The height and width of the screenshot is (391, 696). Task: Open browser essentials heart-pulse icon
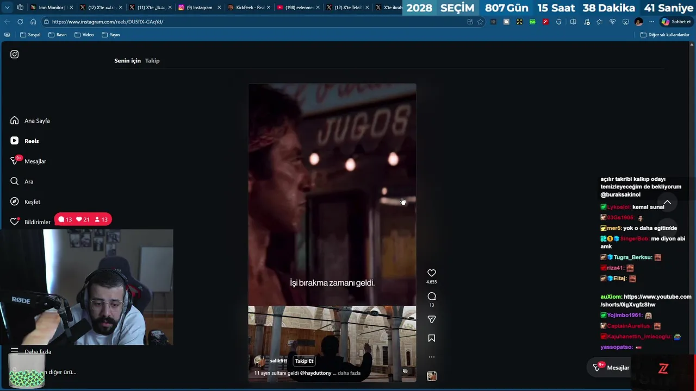[612, 22]
